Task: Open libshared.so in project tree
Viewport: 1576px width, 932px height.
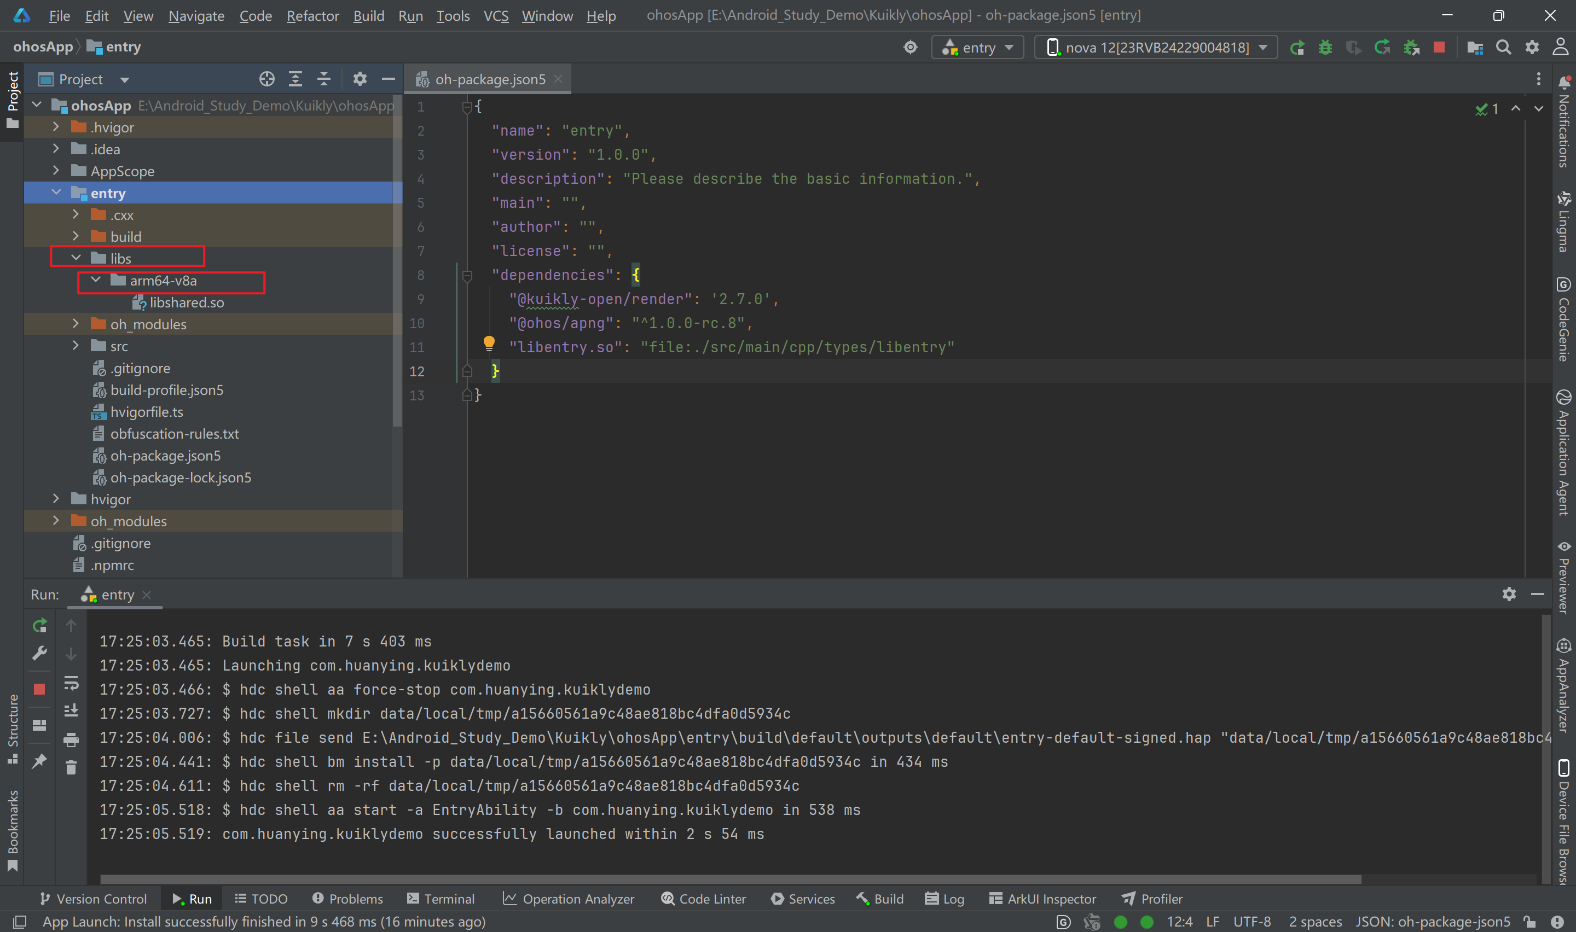Action: coord(187,302)
